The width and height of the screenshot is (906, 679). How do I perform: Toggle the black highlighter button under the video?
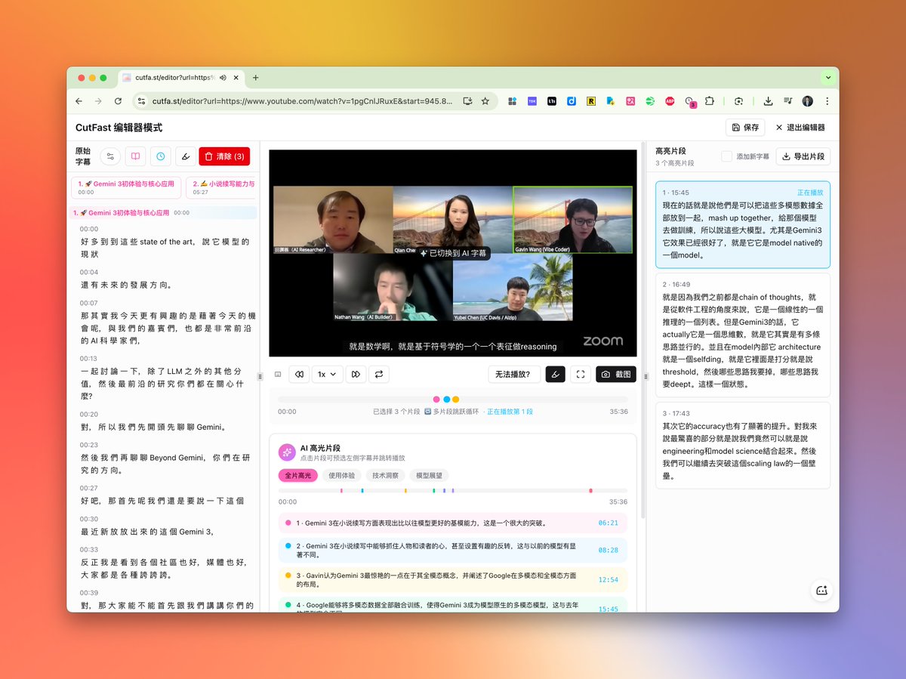[555, 374]
